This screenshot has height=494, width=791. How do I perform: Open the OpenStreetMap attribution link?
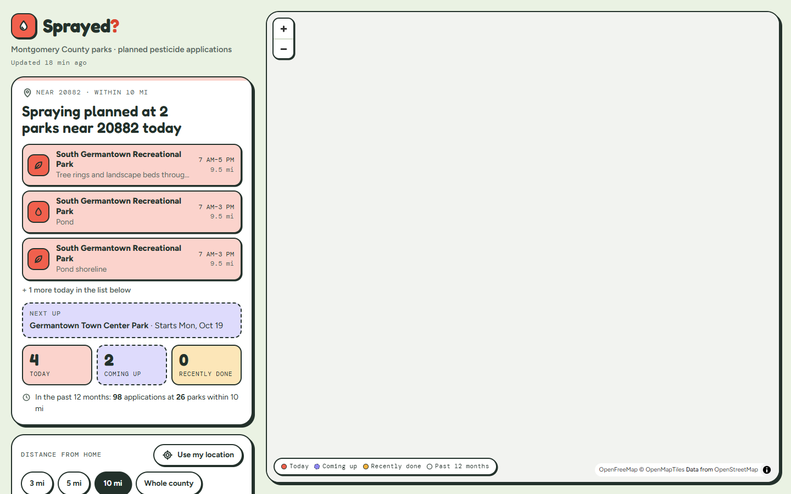pyautogui.click(x=736, y=470)
